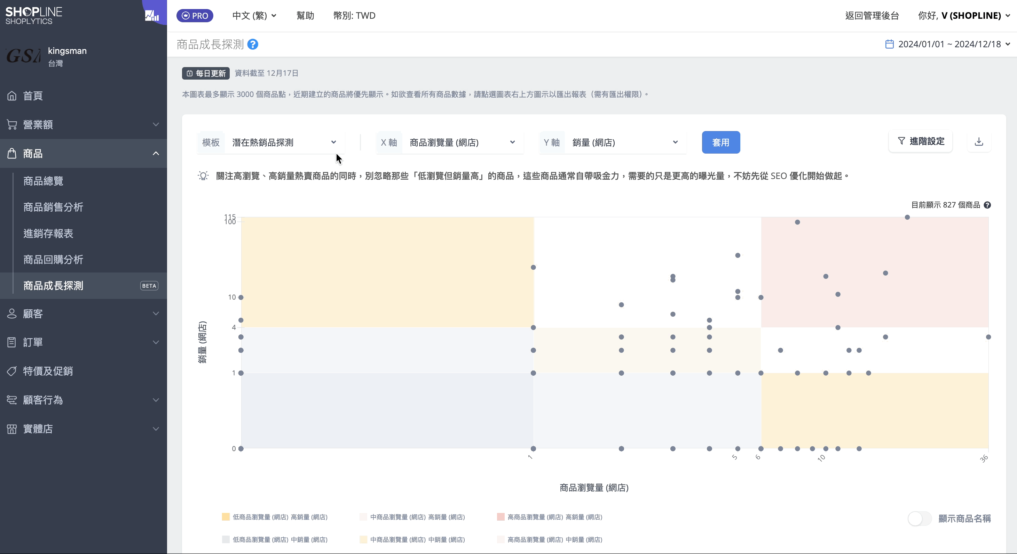Click the document icon for 訂單
The image size is (1017, 554).
(x=12, y=342)
